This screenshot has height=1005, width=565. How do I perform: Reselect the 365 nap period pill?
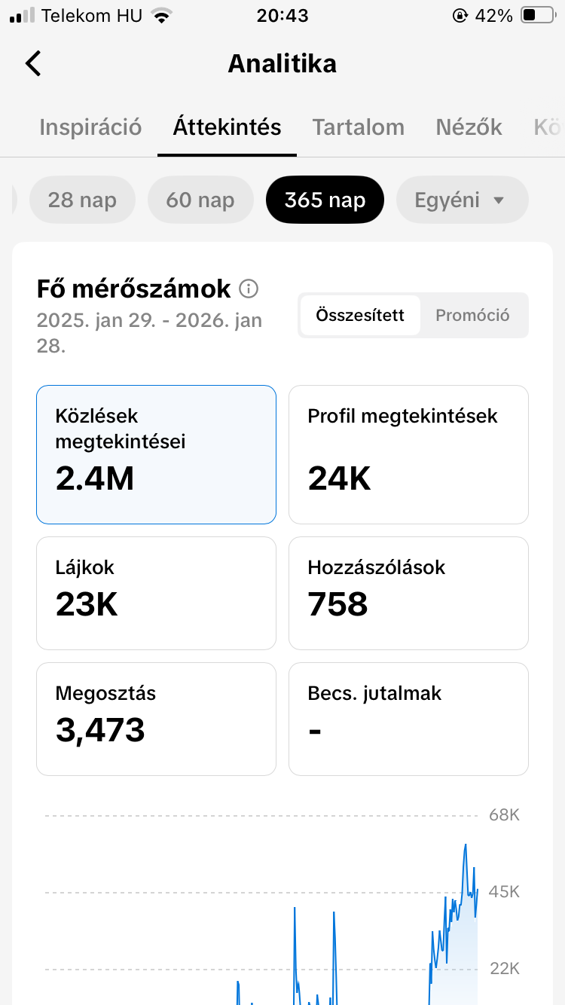(325, 200)
